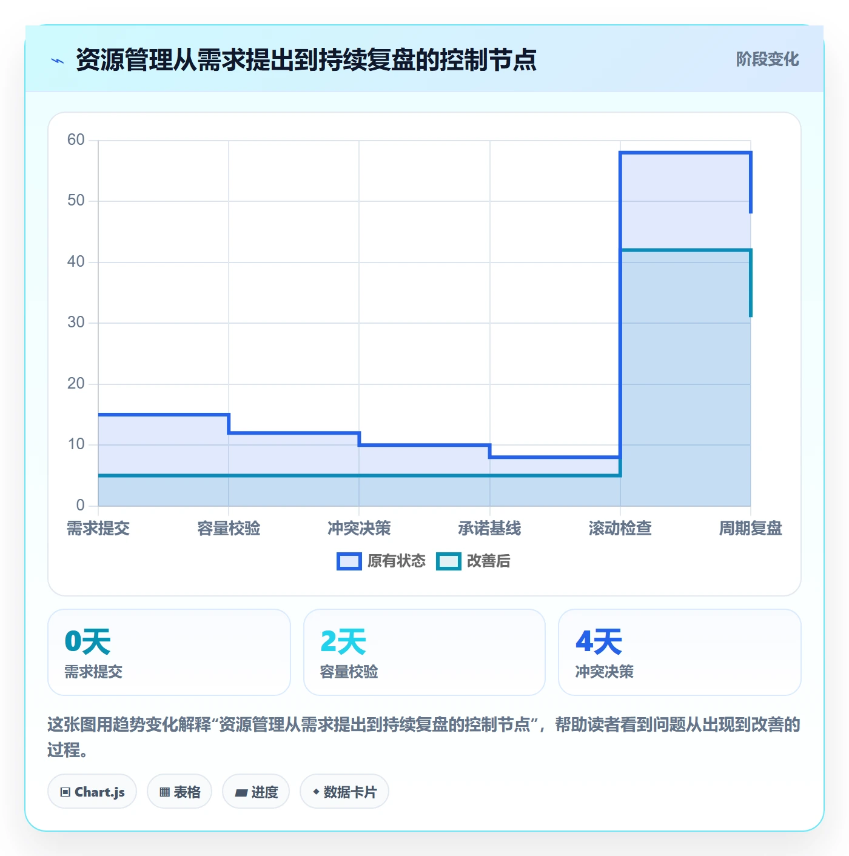Click the lightning bolt icon beside the title
The width and height of the screenshot is (849, 856).
click(x=58, y=61)
